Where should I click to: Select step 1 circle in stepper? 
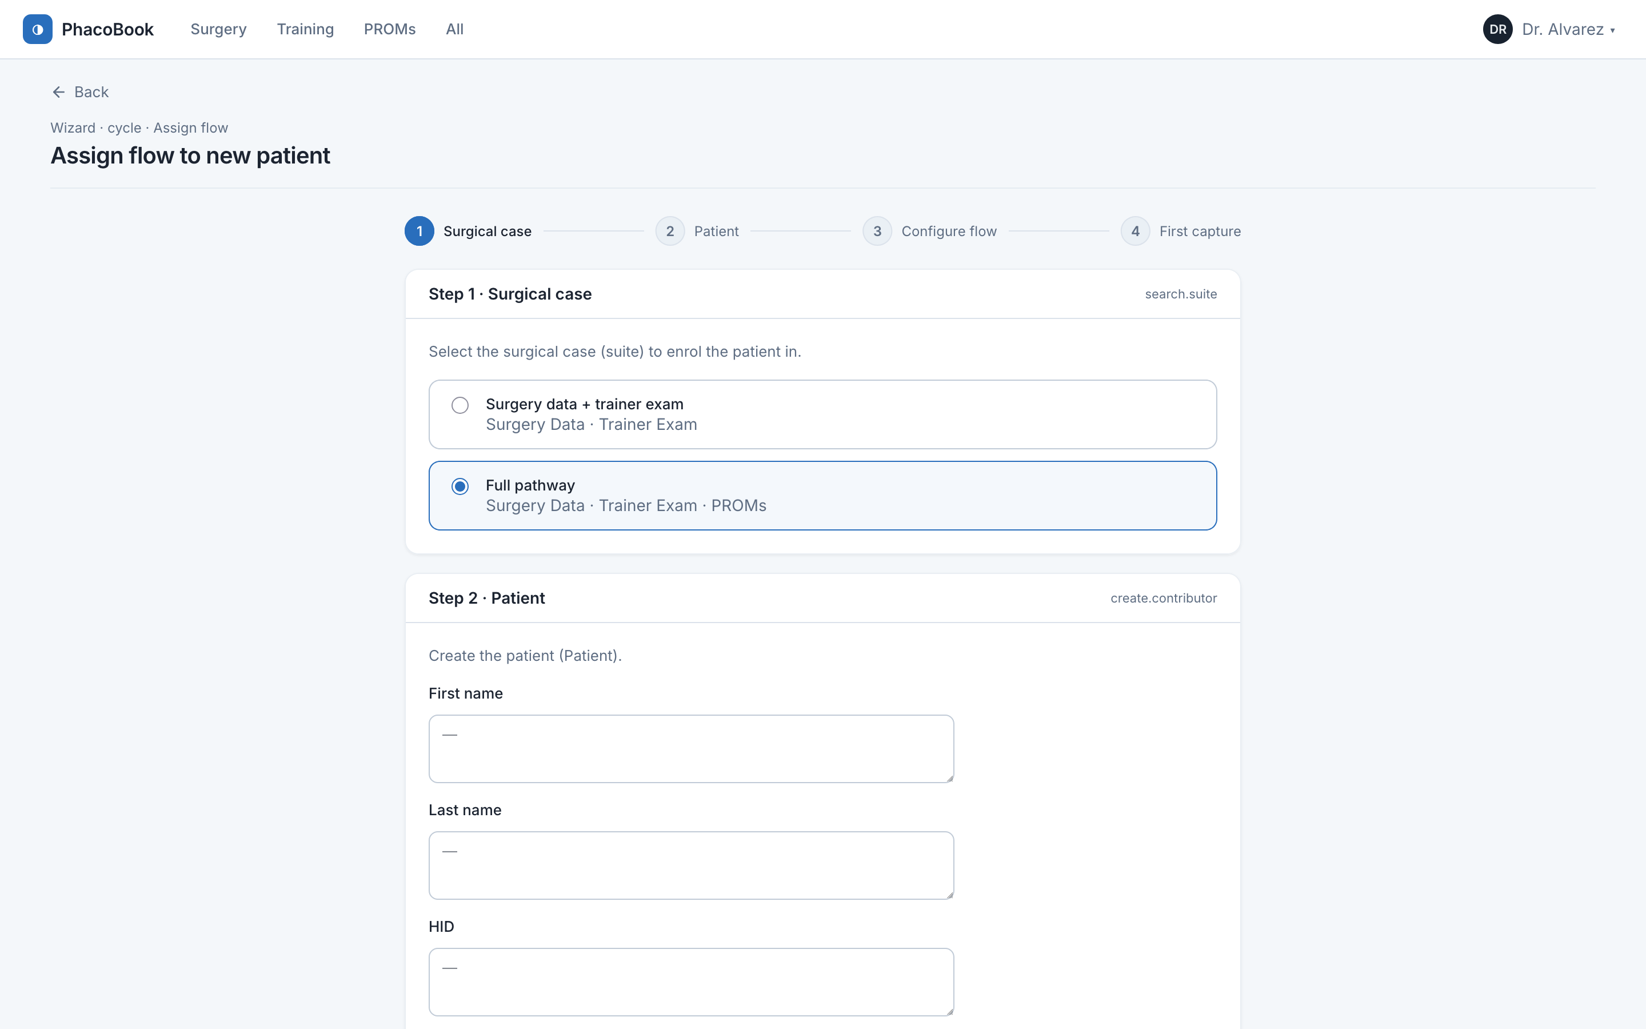pos(419,232)
